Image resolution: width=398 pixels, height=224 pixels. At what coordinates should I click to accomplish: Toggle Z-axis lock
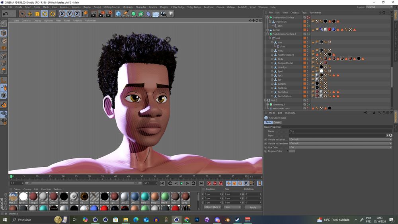click(x=77, y=14)
